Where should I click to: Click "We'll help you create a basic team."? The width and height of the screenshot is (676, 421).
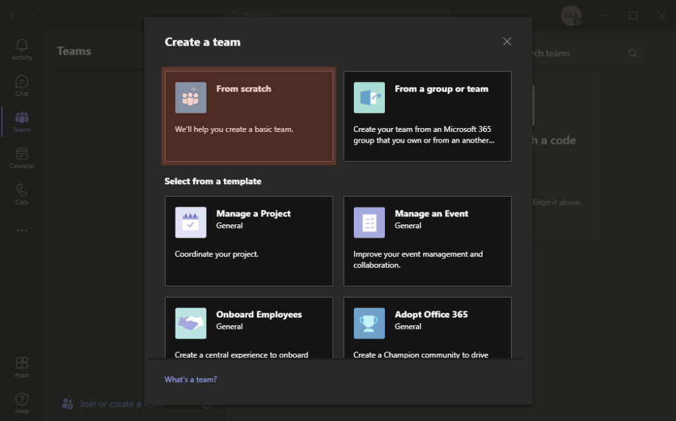point(234,129)
